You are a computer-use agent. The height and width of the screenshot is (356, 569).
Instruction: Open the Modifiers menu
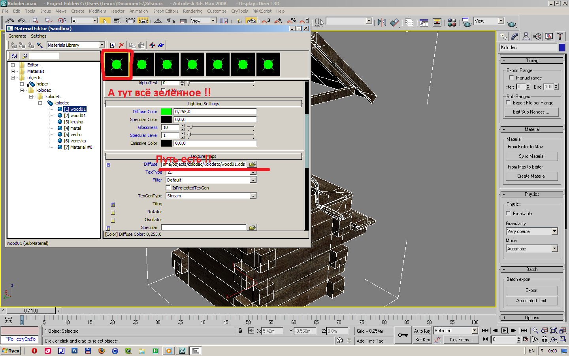point(97,11)
